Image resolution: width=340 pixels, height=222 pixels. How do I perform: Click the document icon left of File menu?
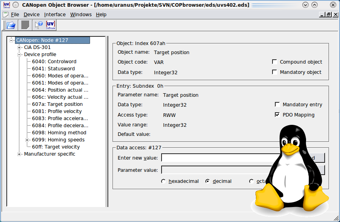[x=6, y=15]
